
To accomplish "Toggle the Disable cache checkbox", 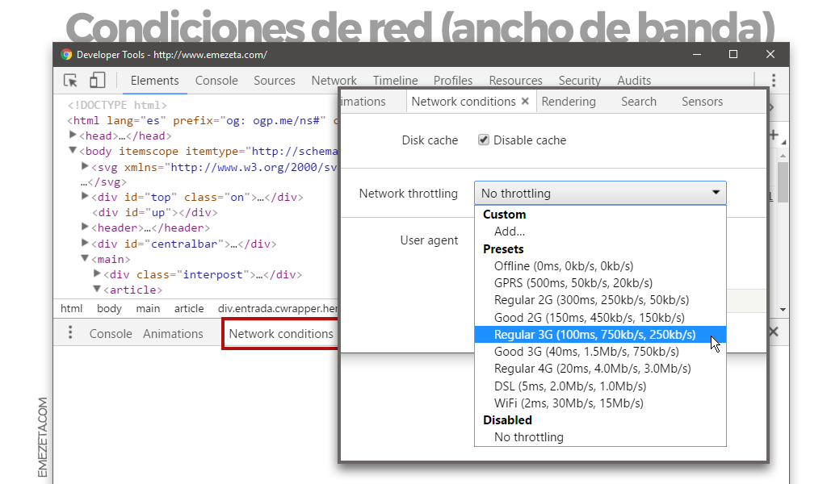I will (483, 140).
